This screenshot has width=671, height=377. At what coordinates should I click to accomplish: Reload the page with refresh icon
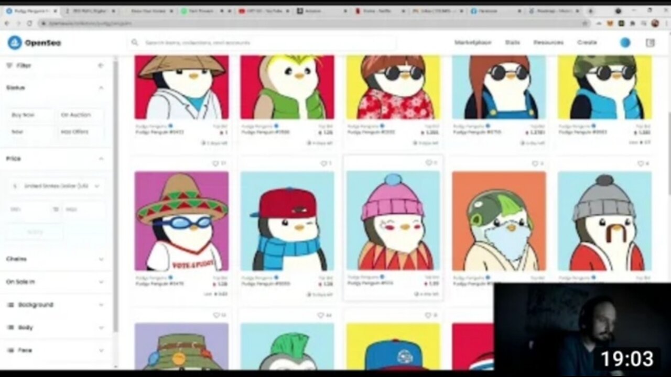[29, 24]
